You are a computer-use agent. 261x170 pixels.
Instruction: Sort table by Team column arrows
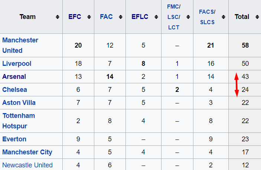click(58, 17)
